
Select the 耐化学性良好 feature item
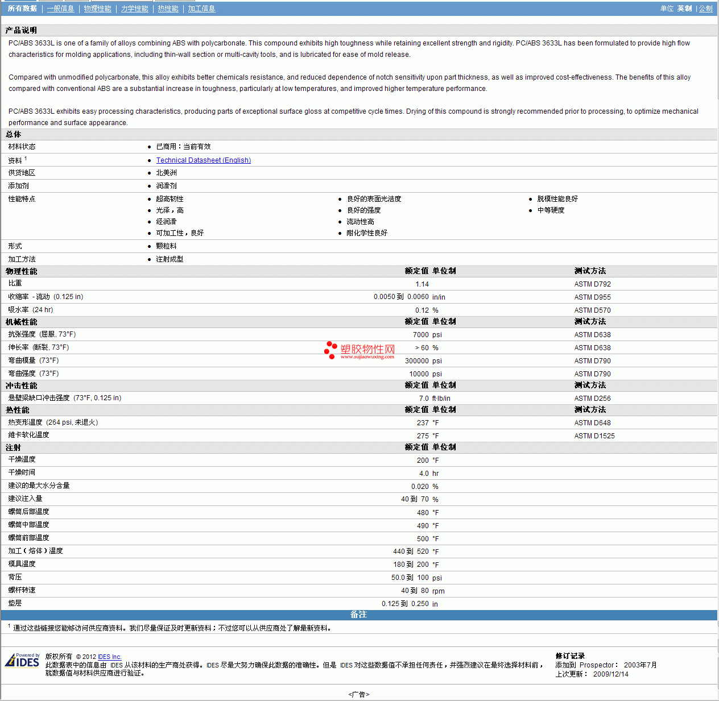click(367, 233)
